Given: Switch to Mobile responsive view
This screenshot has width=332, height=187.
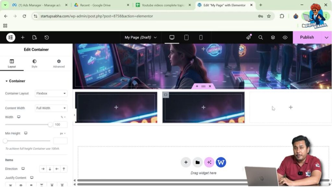Looking at the screenshot, I should pos(201,38).
